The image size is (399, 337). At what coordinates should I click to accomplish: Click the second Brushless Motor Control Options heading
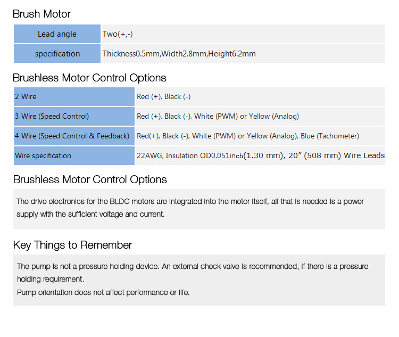pos(90,179)
